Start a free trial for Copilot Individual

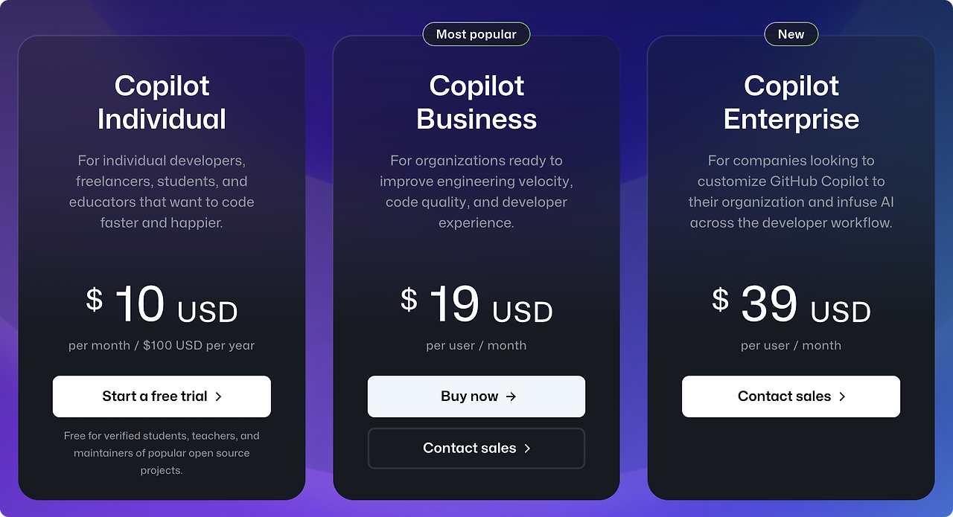[162, 396]
